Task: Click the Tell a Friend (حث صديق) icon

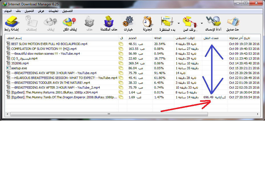Action: [233, 21]
